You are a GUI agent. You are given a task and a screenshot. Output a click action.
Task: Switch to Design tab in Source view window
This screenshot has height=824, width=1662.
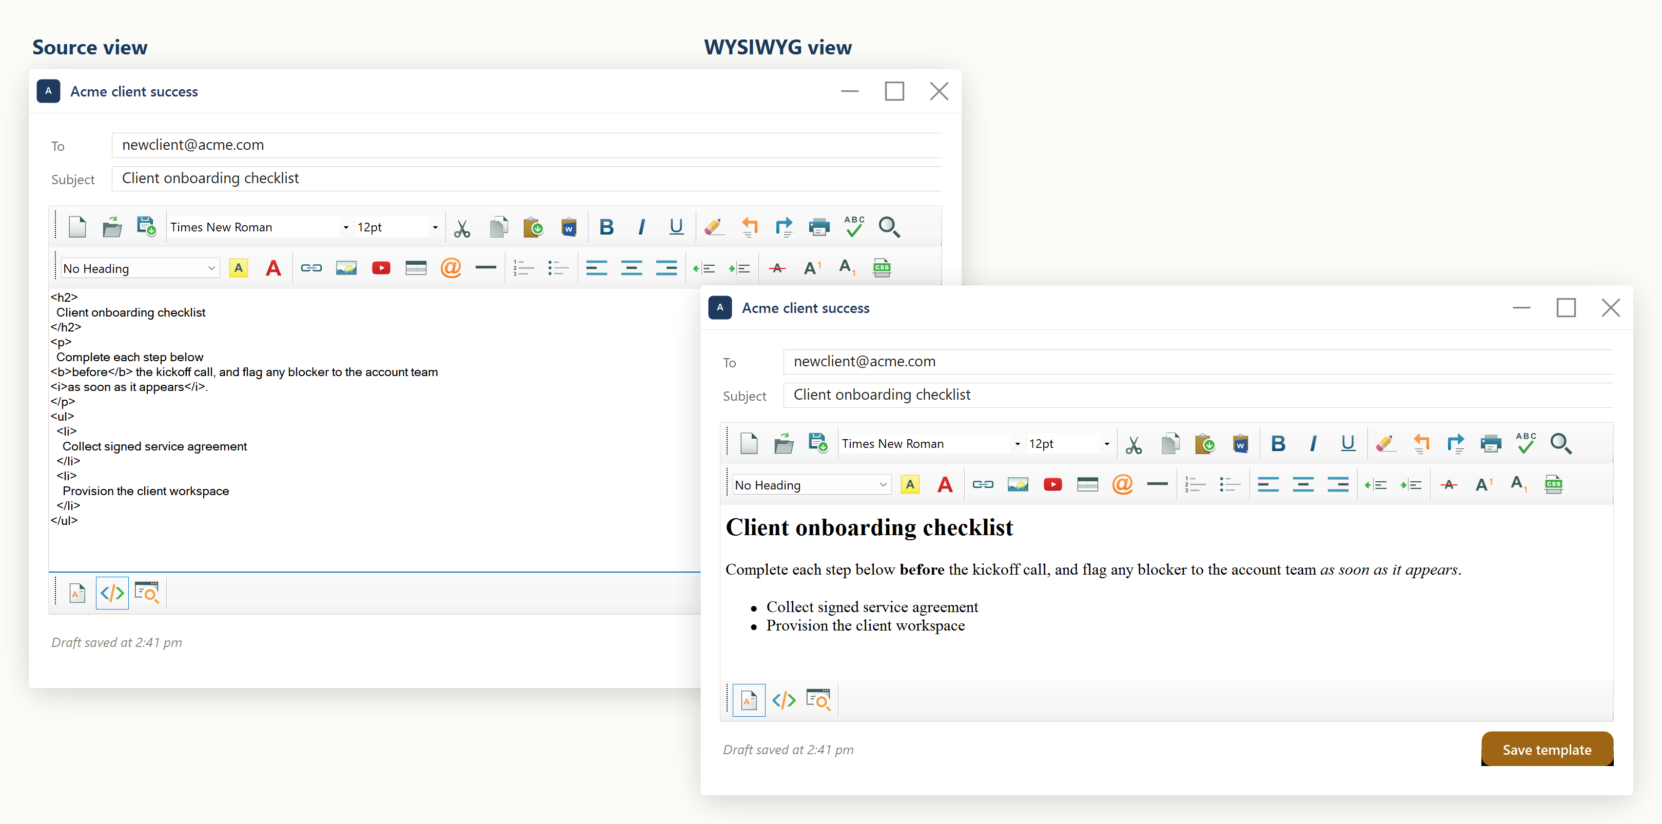click(77, 593)
